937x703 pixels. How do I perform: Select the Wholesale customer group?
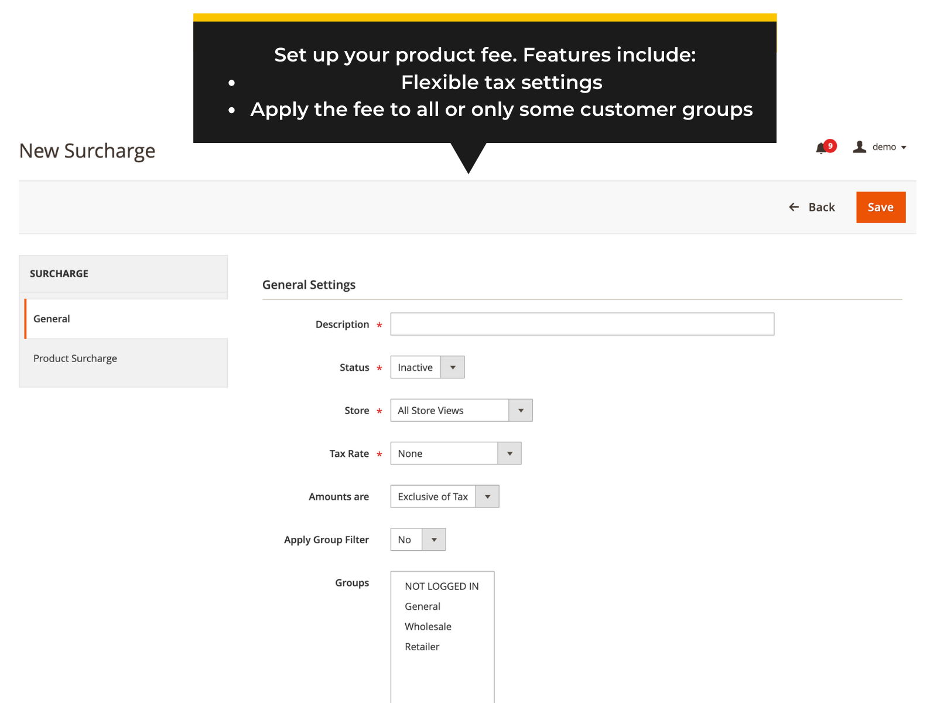[428, 626]
